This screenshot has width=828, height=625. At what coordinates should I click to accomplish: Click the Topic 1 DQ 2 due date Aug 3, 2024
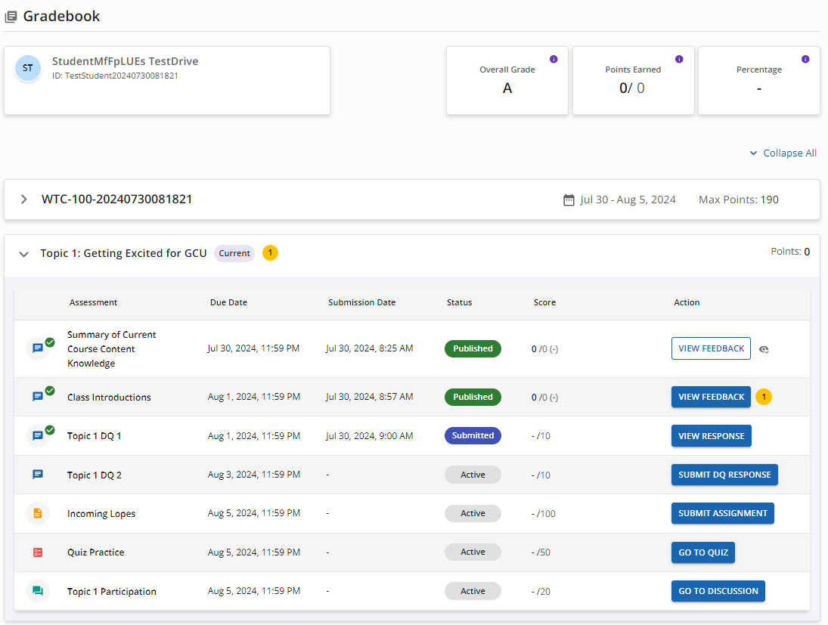click(x=254, y=475)
